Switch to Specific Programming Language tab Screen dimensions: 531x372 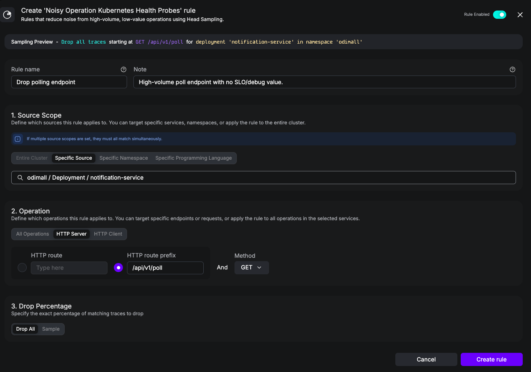click(194, 158)
